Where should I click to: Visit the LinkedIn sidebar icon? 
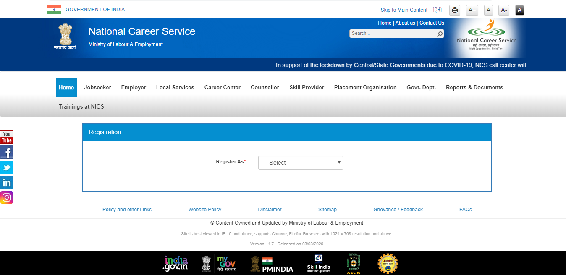7,182
